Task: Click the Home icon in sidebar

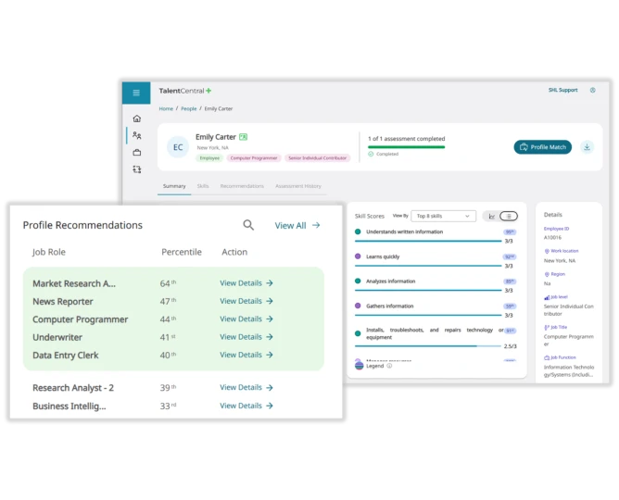Action: pyautogui.click(x=137, y=119)
